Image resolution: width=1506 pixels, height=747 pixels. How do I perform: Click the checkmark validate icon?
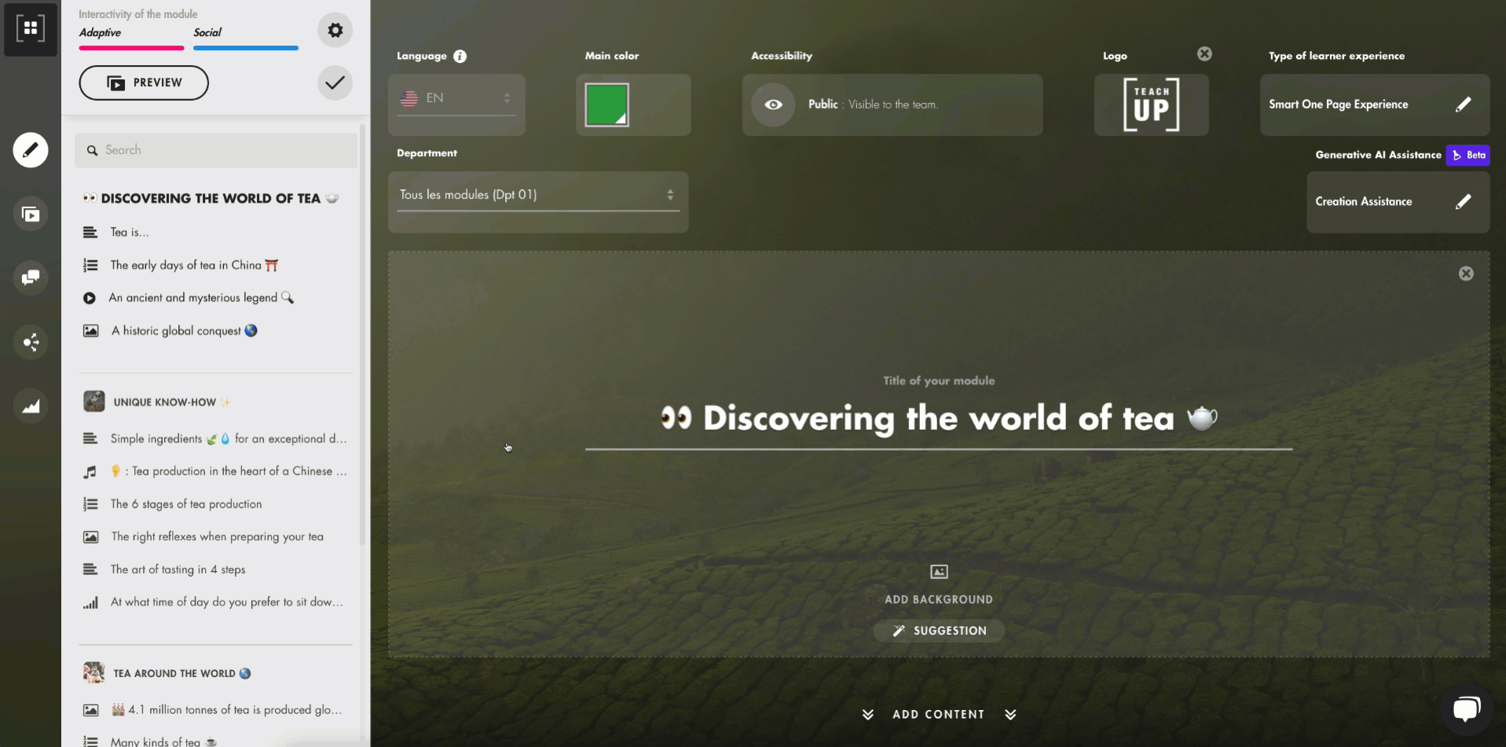coord(335,82)
